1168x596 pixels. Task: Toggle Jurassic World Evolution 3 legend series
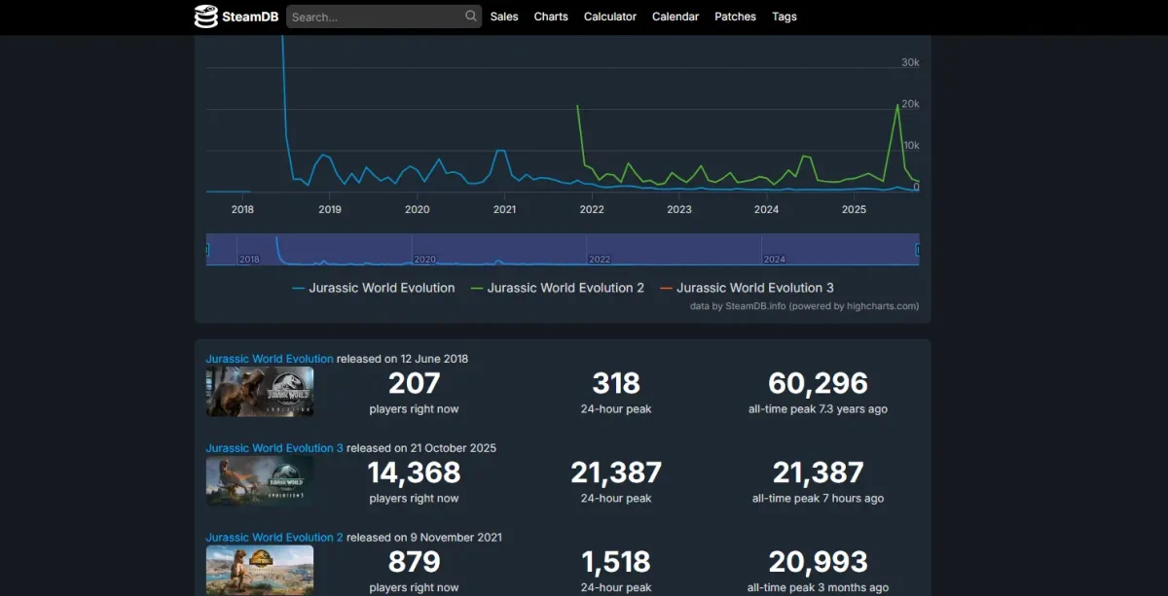point(754,288)
